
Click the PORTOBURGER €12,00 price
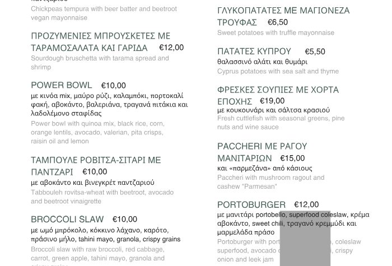306,205
